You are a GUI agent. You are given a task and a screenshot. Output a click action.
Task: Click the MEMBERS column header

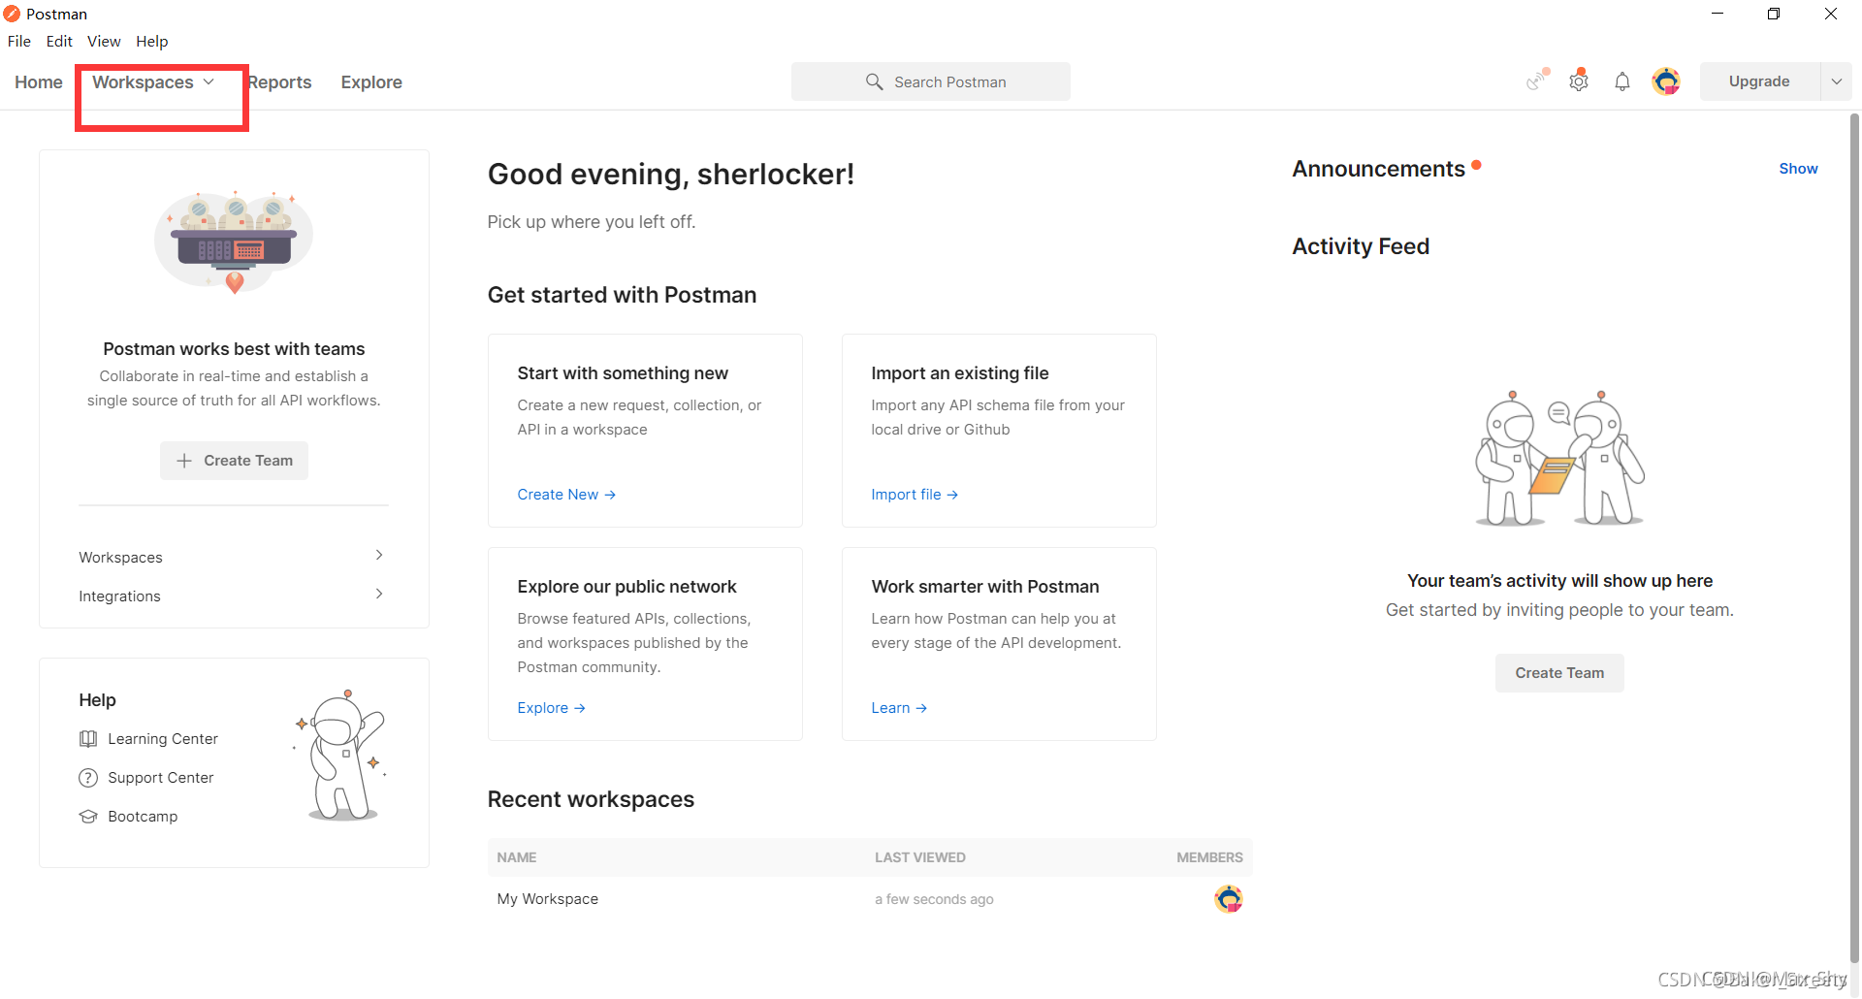click(x=1209, y=857)
